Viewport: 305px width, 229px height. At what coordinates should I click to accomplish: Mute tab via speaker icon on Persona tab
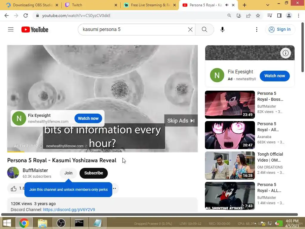pos(227,5)
